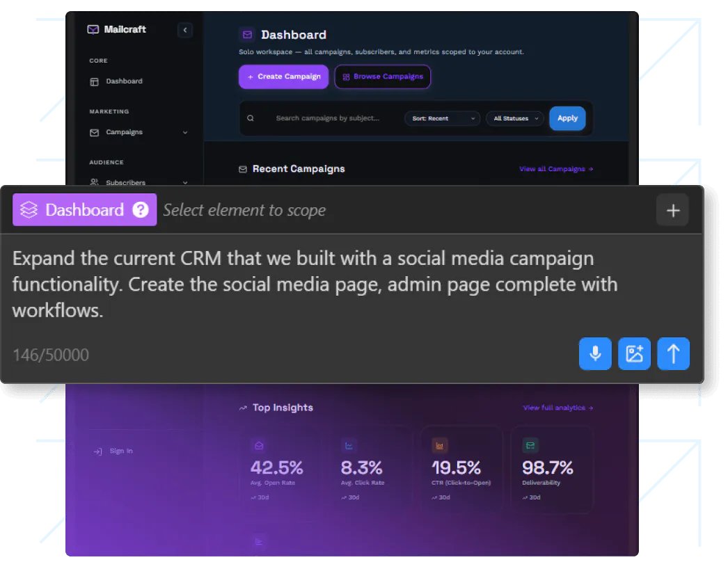
Task: Click the CTR (Click-to-Open) icon
Action: [x=439, y=446]
